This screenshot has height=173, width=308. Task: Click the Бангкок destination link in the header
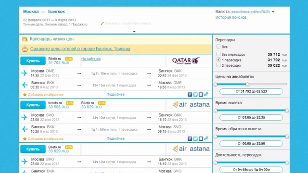[x=56, y=12]
